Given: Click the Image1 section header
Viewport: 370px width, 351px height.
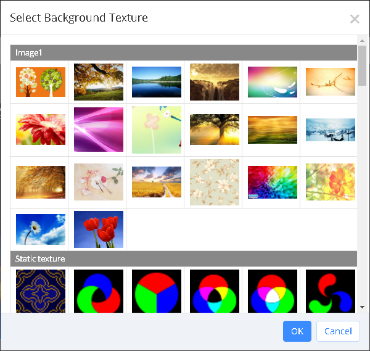Looking at the screenshot, I should click(x=184, y=52).
